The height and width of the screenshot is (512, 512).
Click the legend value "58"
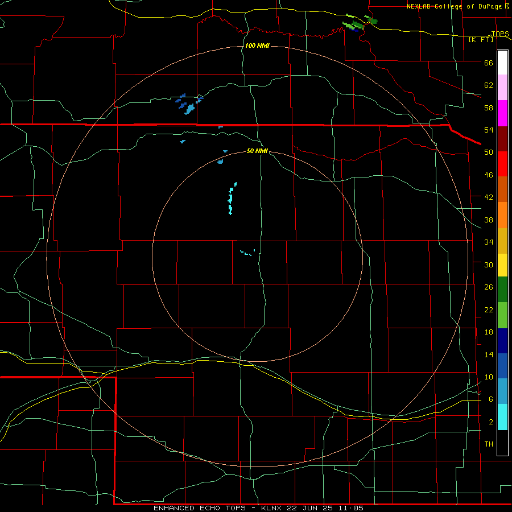point(489,108)
